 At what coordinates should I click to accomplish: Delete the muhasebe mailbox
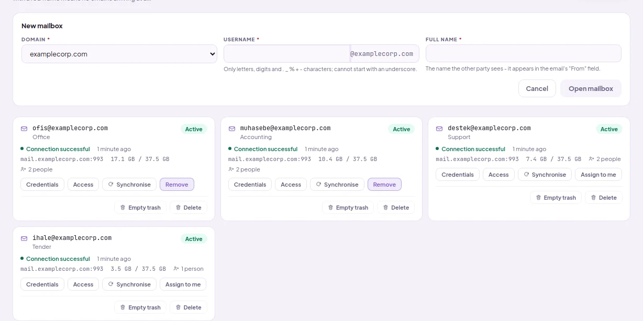pos(396,208)
